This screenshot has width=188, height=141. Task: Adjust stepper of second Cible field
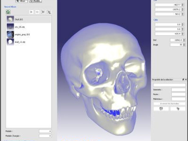183,29
